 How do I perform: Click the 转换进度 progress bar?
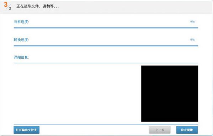(106, 46)
